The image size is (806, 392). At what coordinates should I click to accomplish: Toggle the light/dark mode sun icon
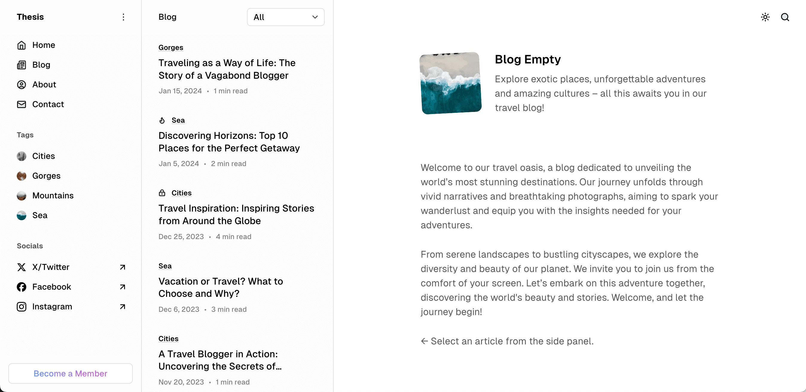(765, 17)
